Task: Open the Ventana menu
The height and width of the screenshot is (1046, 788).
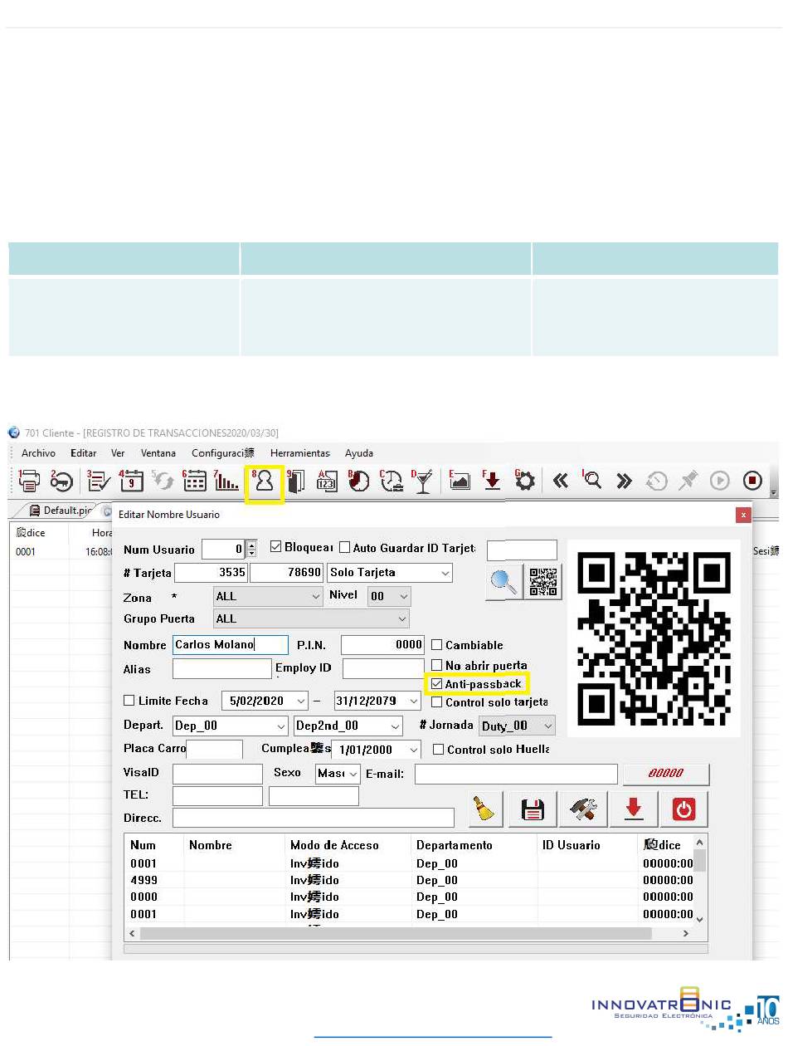Action: (x=158, y=453)
